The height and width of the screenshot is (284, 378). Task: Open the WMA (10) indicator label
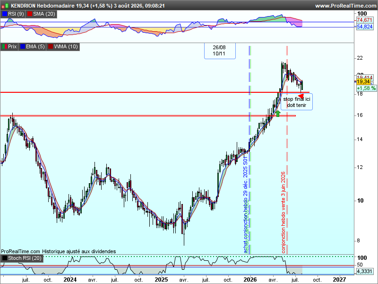tap(66, 46)
